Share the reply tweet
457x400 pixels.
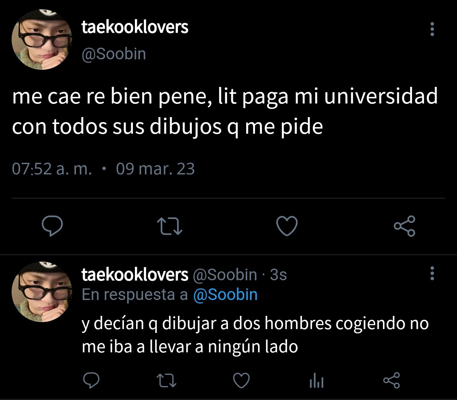point(391,380)
